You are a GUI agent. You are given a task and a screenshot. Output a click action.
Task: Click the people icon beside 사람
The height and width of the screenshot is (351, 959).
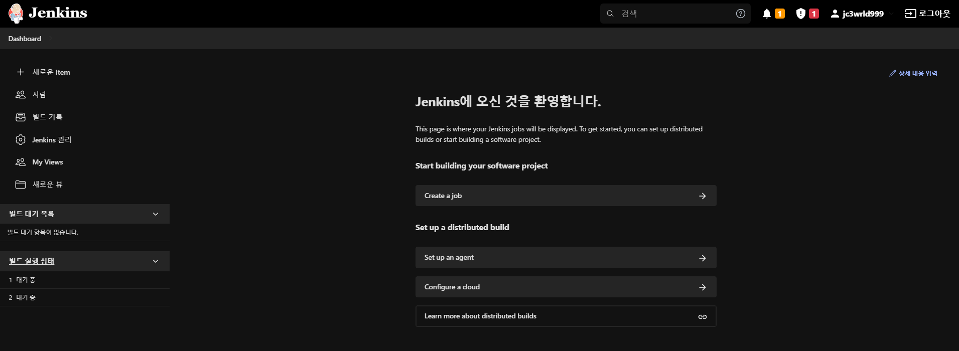tap(21, 94)
